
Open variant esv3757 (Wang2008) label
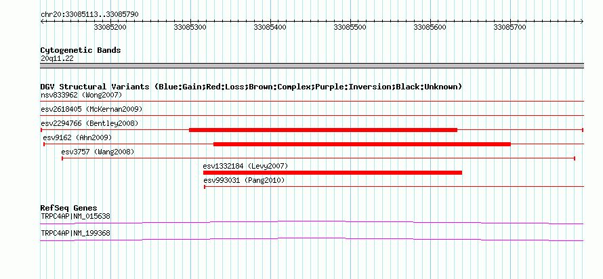tap(98, 152)
